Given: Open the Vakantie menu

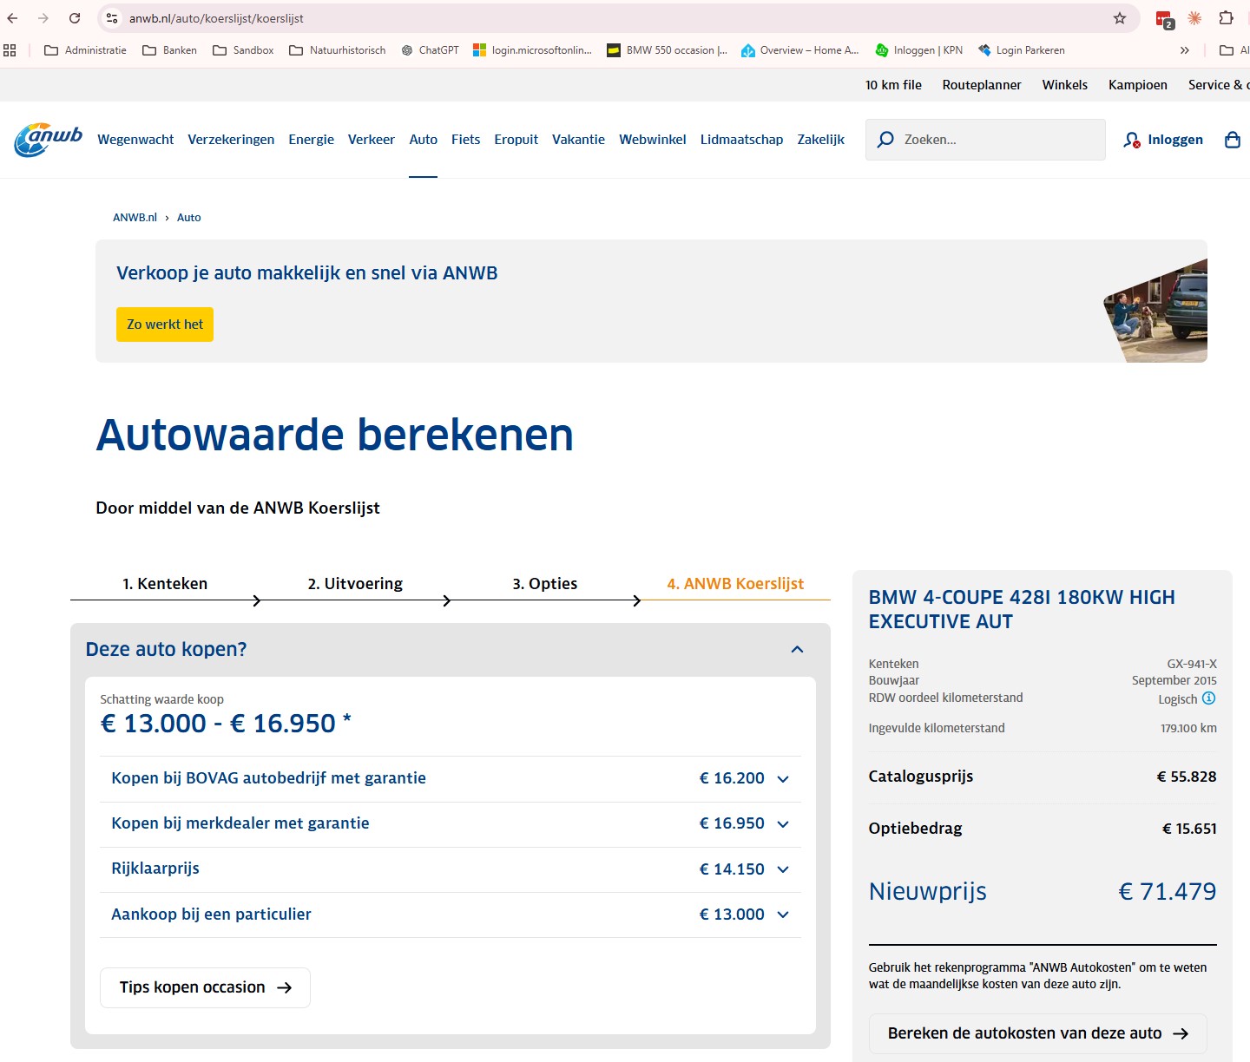Looking at the screenshot, I should point(578,140).
